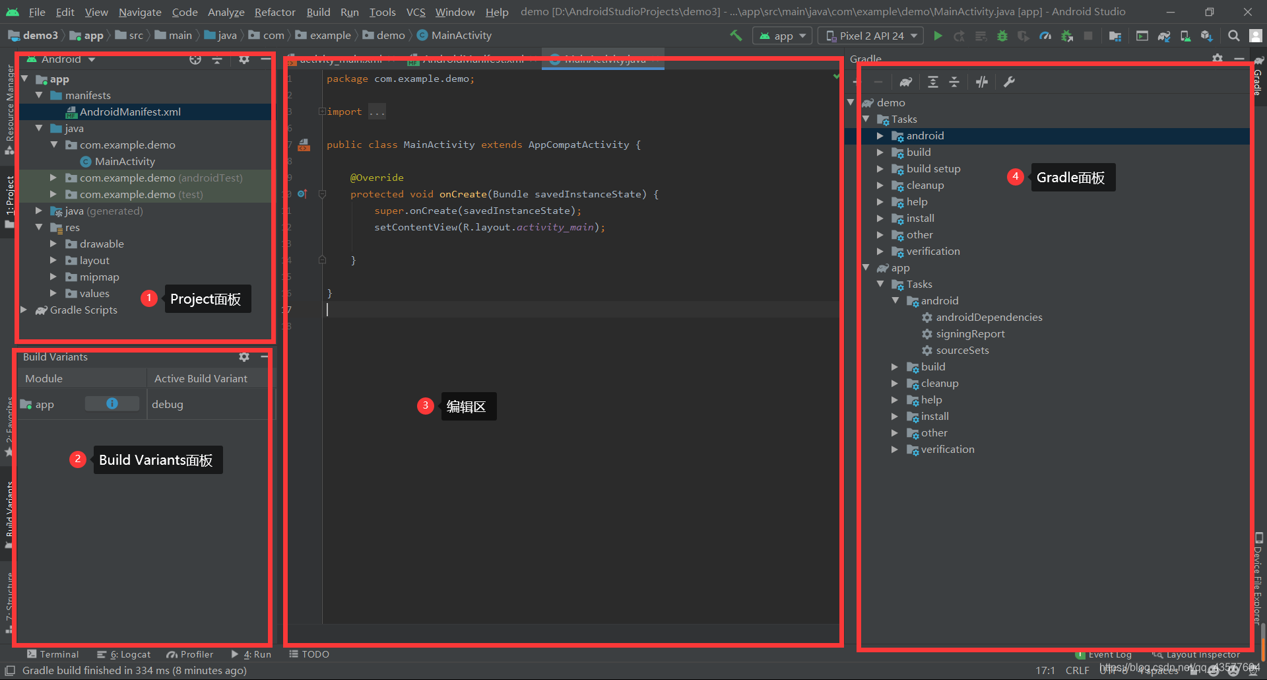Expand the Gradle Scripts tree node
This screenshot has height=680, width=1267.
pos(24,310)
